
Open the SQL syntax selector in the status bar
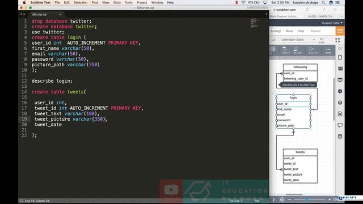257,201
